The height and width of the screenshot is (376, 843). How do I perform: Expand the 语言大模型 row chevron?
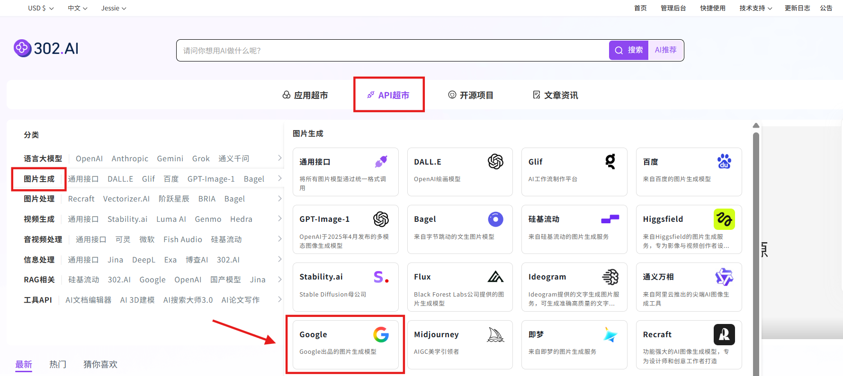(280, 158)
